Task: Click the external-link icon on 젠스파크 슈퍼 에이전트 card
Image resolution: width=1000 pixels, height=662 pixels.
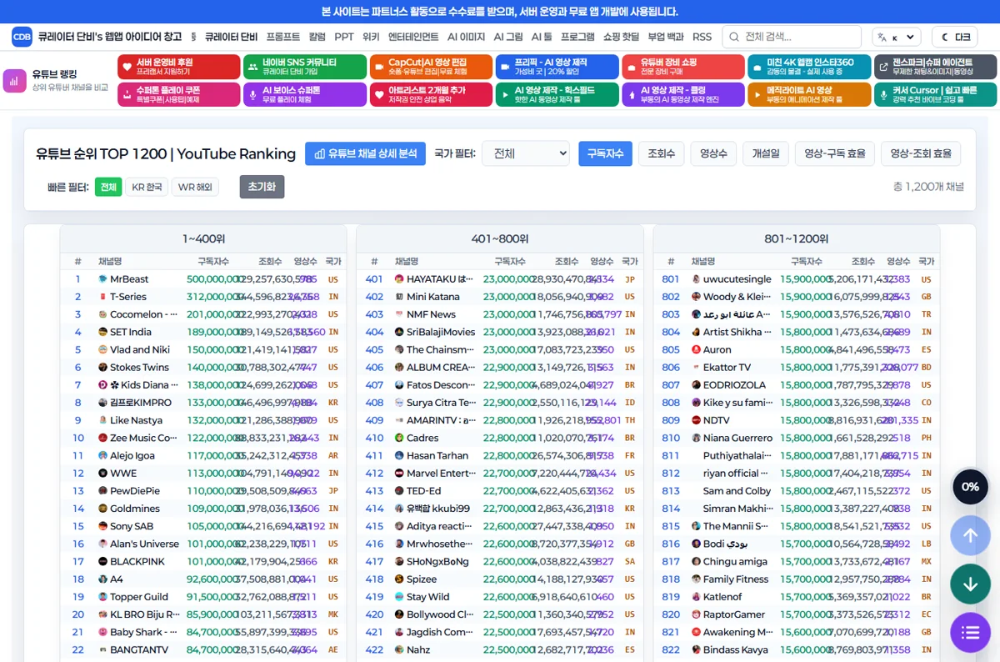Action: (x=883, y=67)
